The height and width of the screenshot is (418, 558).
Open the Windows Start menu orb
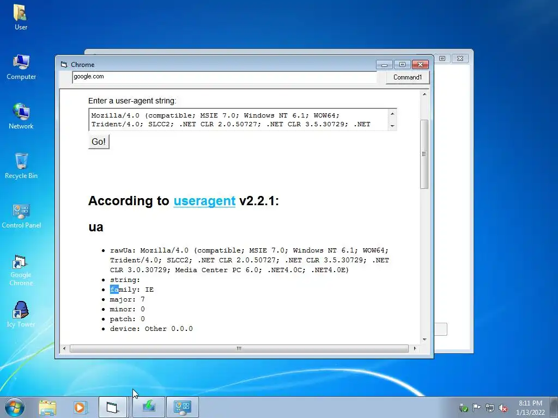click(15, 407)
